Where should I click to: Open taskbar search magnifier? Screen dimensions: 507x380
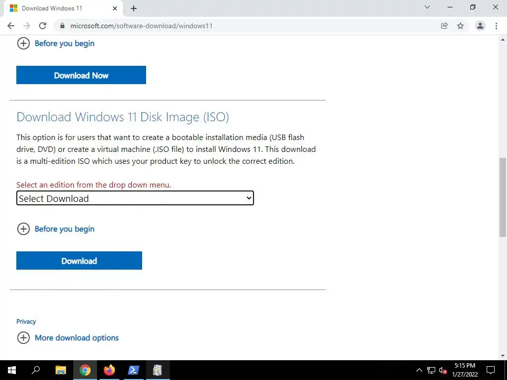click(x=36, y=370)
